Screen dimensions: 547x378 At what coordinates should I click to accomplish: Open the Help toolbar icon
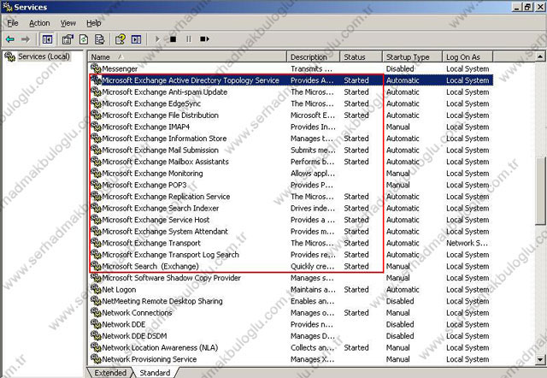(x=120, y=39)
